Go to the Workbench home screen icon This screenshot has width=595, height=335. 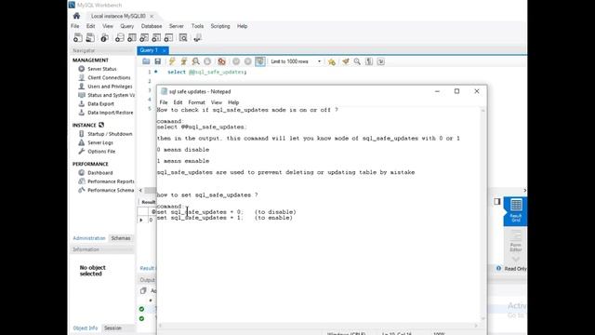pyautogui.click(x=76, y=16)
